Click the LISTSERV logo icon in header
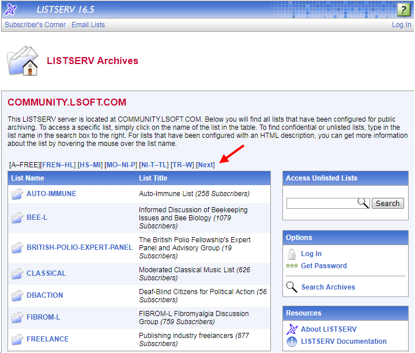Image resolution: width=415 pixels, height=353 pixels. [10, 10]
